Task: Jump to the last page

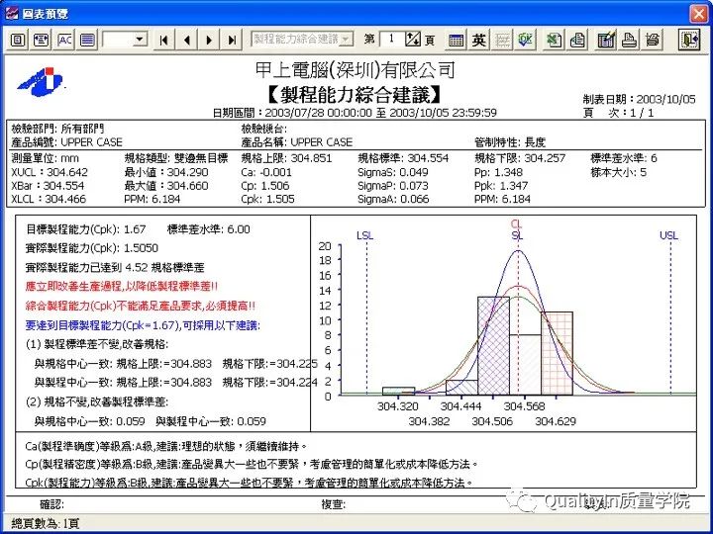Action: click(x=232, y=40)
